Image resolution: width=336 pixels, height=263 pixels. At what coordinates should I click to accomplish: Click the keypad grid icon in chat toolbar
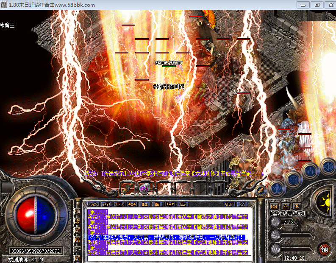pos(157,204)
